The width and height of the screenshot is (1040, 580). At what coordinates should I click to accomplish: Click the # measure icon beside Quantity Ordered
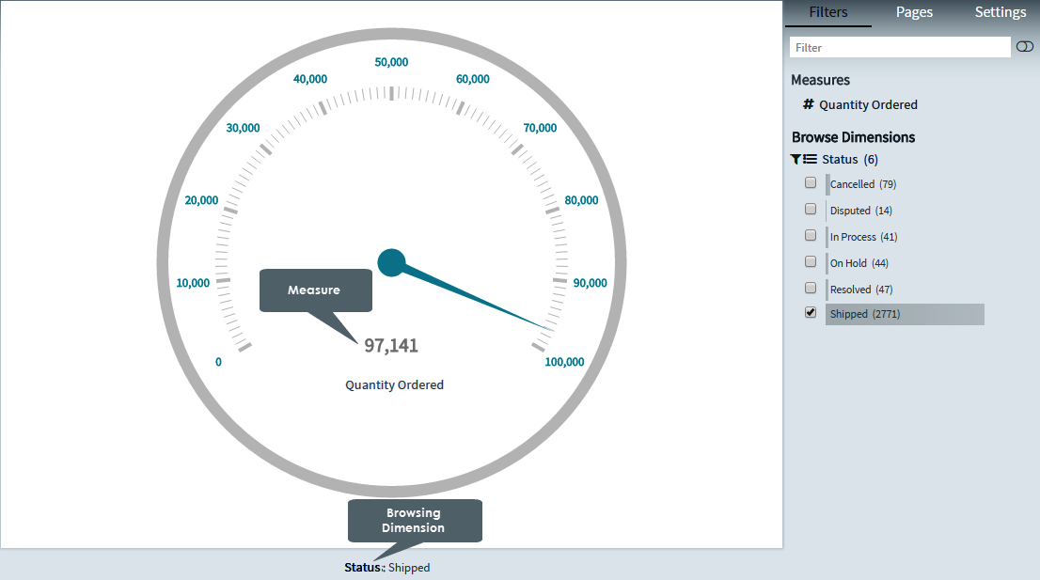click(x=809, y=104)
